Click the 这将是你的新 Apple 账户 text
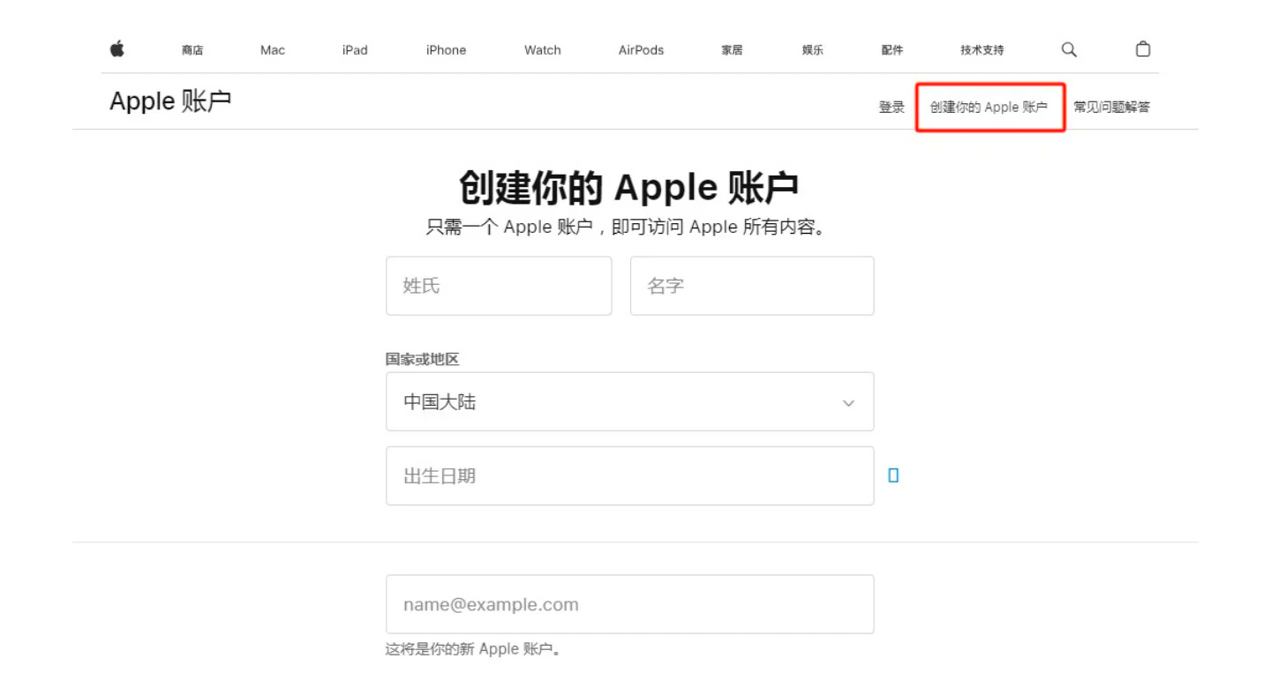Viewport: 1271px width, 688px height. (474, 649)
